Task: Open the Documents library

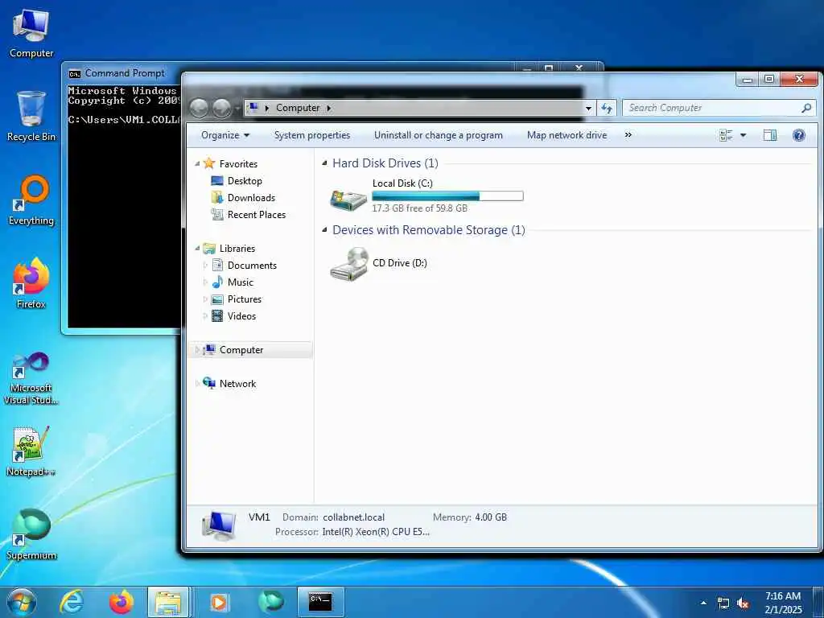Action: point(252,266)
